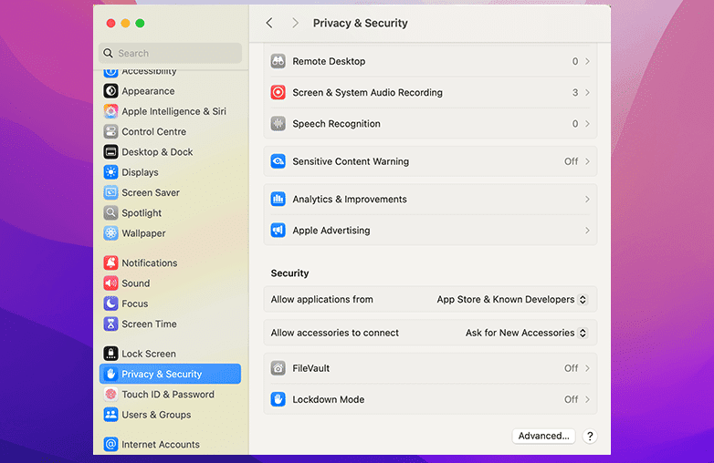Expand Sensitive Content Warning chevron
This screenshot has height=463, width=714.
click(x=587, y=161)
